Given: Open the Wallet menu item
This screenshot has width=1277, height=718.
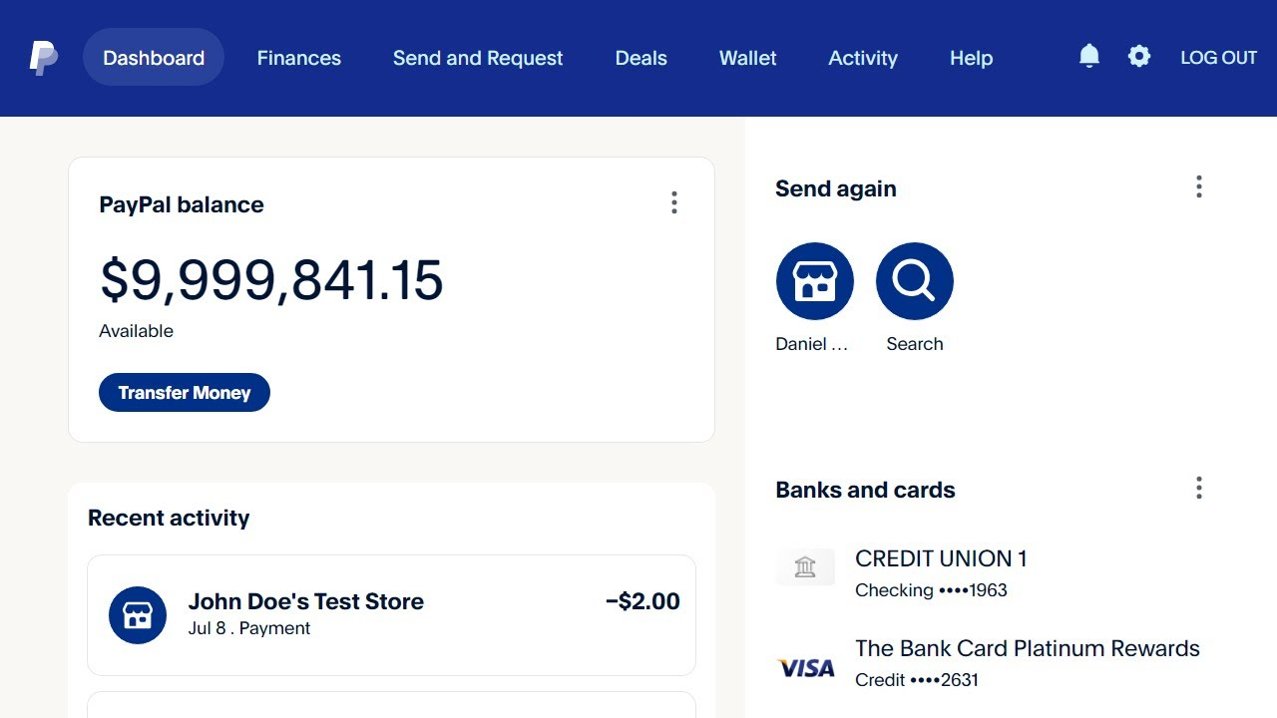Looking at the screenshot, I should click(x=747, y=58).
